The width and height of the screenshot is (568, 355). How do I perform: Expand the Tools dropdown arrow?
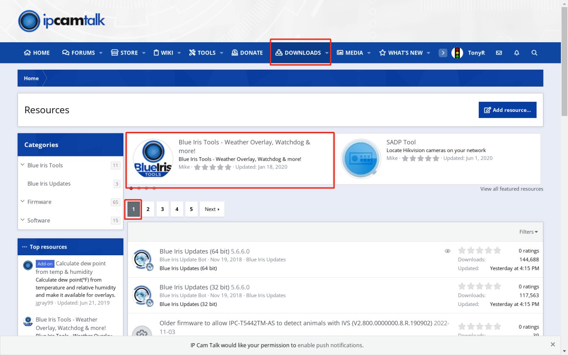[x=222, y=53]
